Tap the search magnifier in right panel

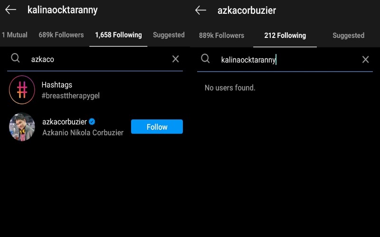click(205, 59)
